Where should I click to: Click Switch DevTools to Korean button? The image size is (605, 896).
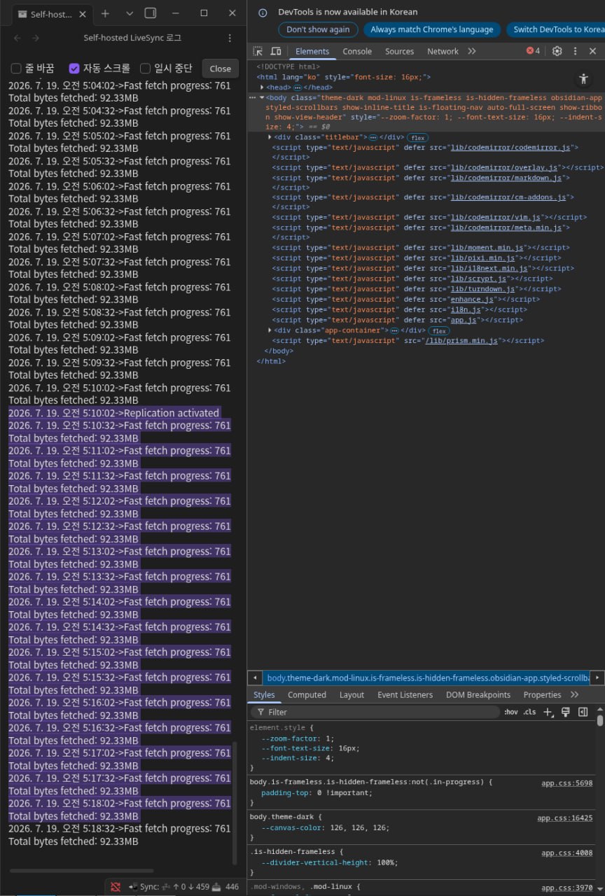point(557,29)
